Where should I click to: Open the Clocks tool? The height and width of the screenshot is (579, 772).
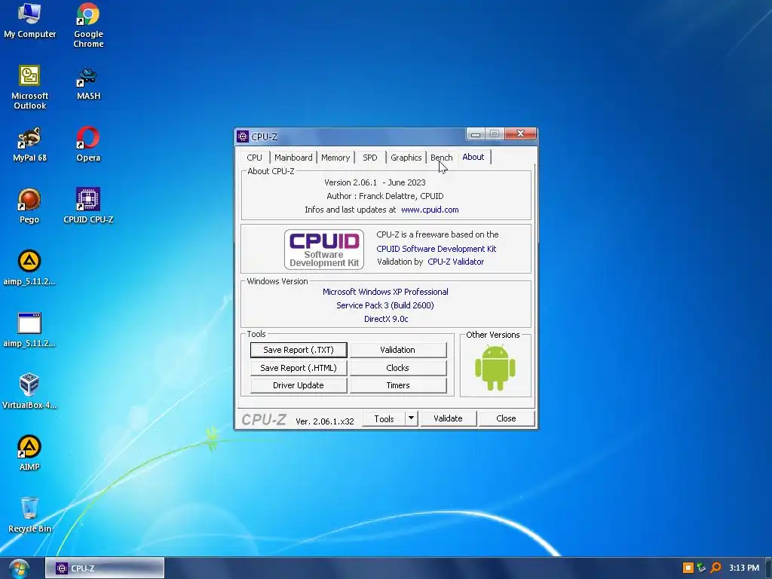click(398, 368)
